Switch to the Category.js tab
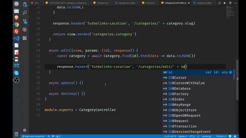 coord(101,3)
